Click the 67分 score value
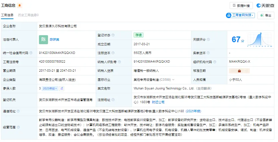This screenshot has height=142, width=278. point(238,40)
